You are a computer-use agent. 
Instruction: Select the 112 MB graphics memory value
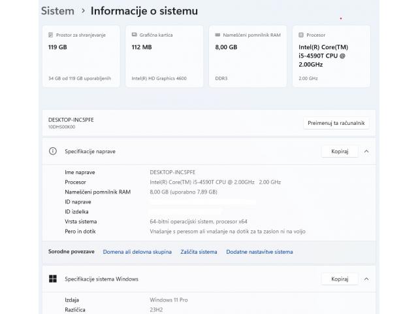142,46
